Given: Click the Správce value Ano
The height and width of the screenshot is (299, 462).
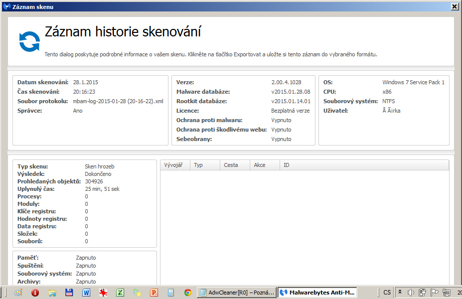Looking at the screenshot, I should (x=77, y=111).
